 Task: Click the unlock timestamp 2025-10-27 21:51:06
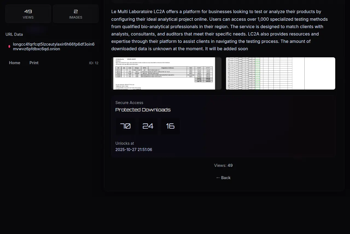pos(134,150)
